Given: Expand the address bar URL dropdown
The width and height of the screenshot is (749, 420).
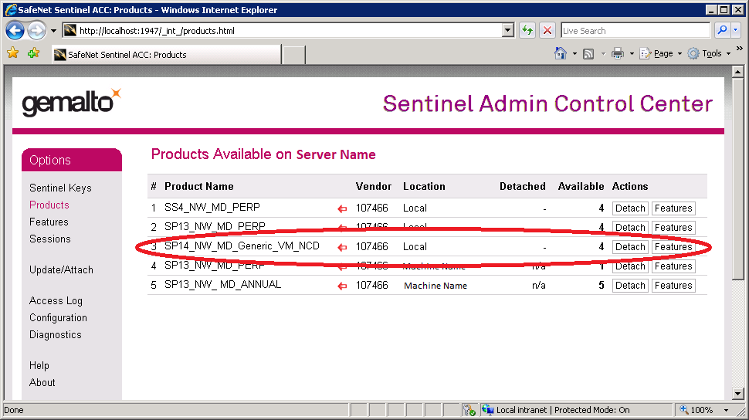Looking at the screenshot, I should coord(507,31).
